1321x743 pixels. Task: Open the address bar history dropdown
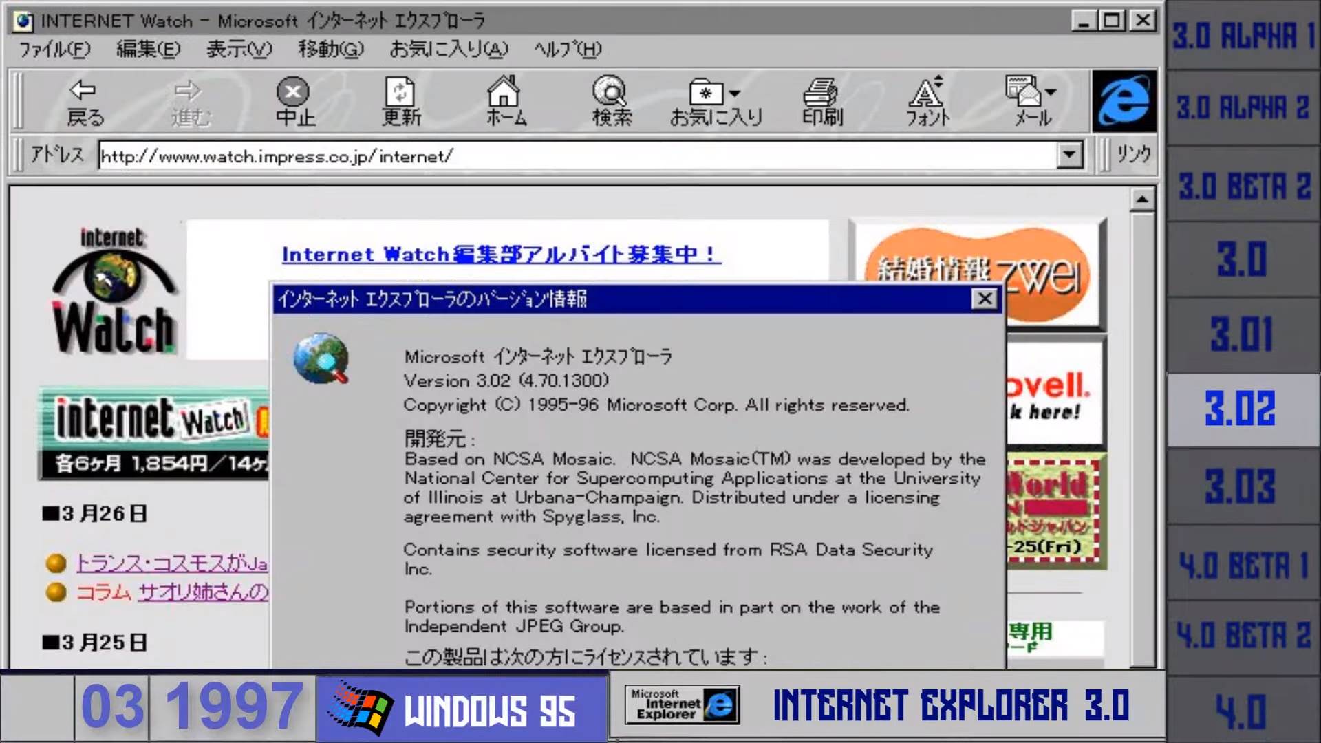coord(1068,155)
